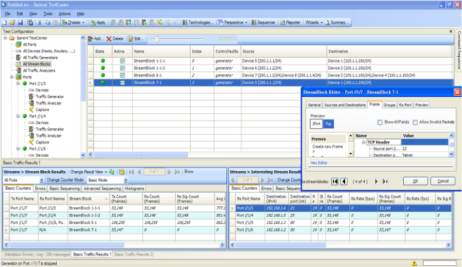
Task: Click the Delete stream block button
Action: pyautogui.click(x=115, y=39)
